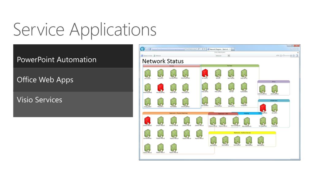Select the CFDAW-PRO-08 server shape
This screenshot has height=176, width=314.
(x=174, y=120)
